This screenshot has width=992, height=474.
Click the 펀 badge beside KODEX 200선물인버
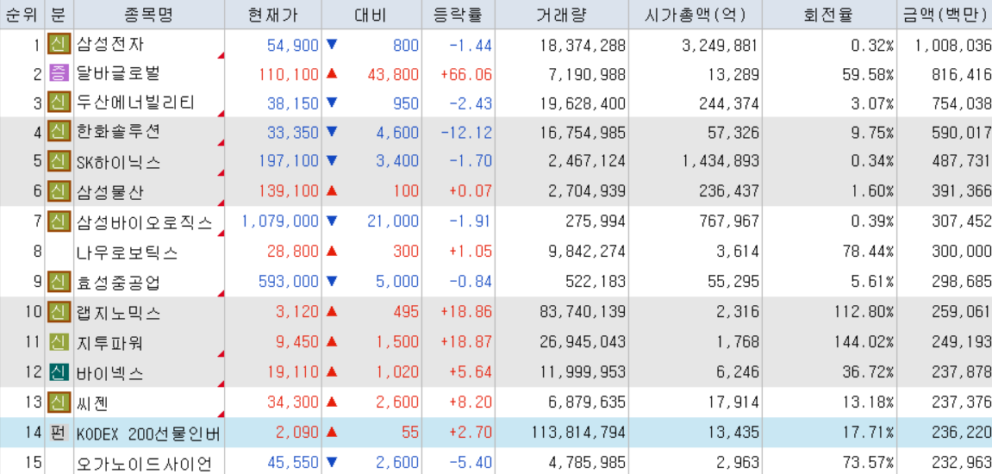(x=59, y=433)
